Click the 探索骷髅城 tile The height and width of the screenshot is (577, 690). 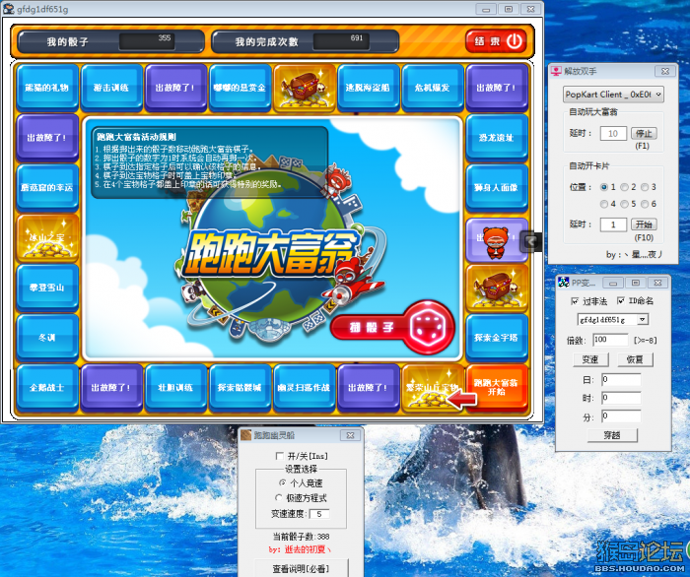tap(240, 388)
